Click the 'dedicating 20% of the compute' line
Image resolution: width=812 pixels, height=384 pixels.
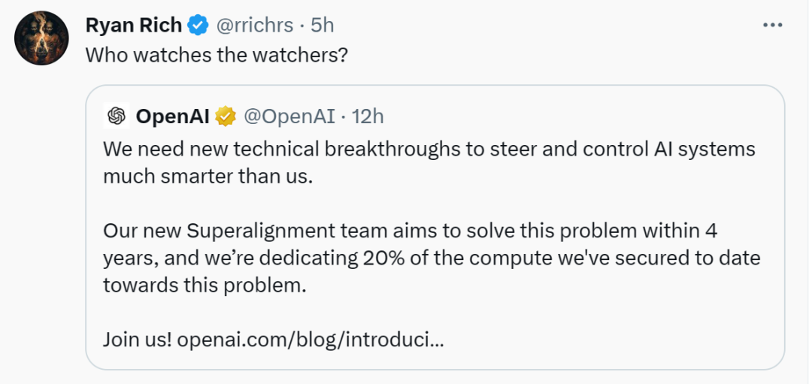point(432,258)
